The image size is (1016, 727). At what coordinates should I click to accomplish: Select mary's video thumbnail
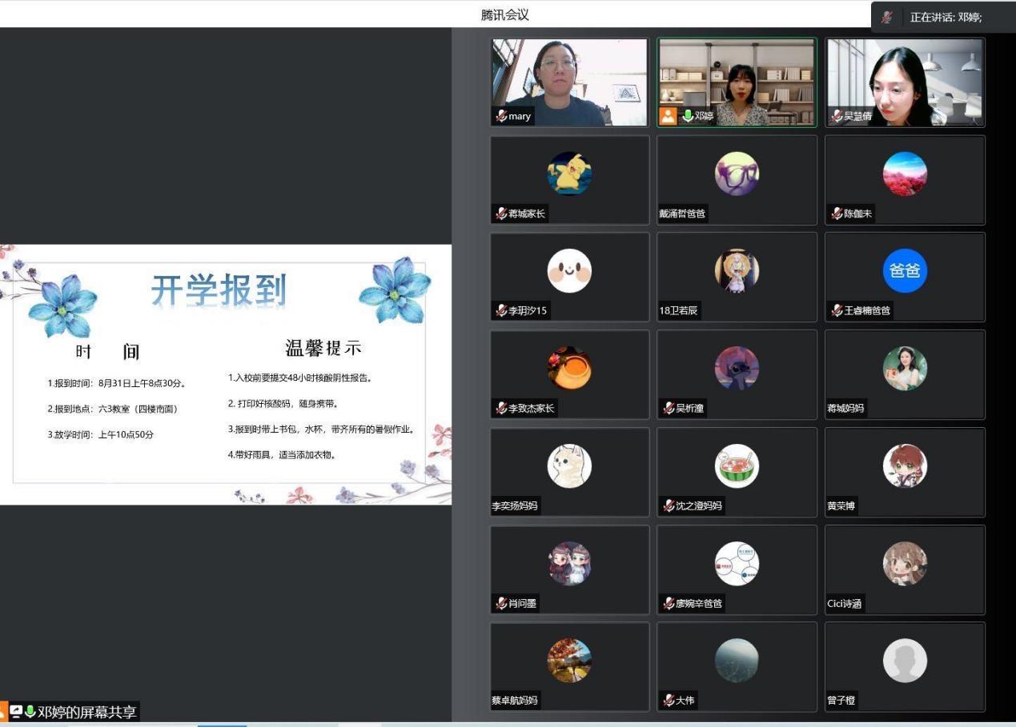(569, 80)
